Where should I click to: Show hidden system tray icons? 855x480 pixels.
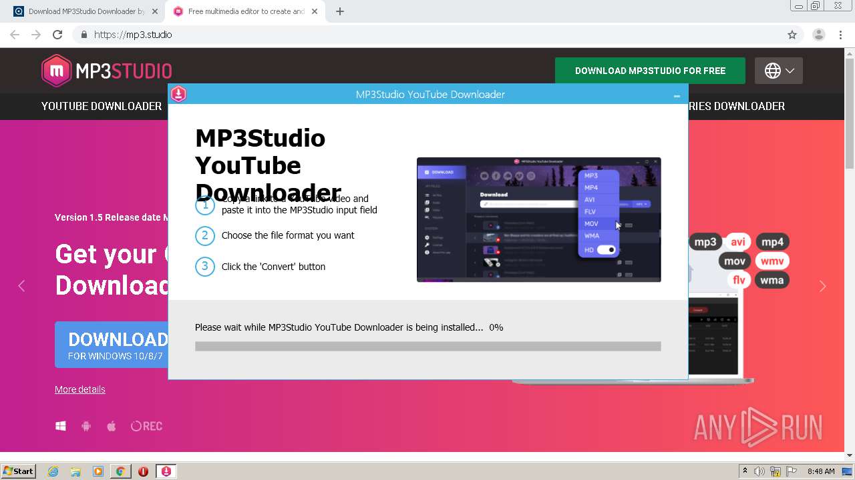[x=745, y=471]
